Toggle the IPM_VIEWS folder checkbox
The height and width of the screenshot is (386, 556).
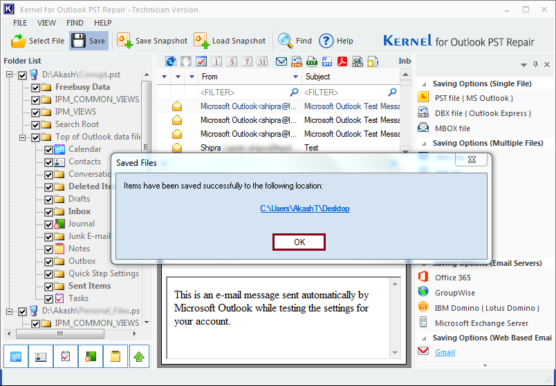pos(35,113)
